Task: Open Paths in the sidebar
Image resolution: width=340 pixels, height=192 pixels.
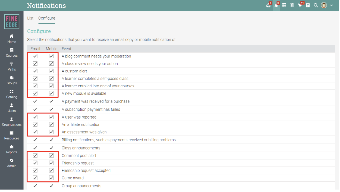Action: tap(12, 66)
